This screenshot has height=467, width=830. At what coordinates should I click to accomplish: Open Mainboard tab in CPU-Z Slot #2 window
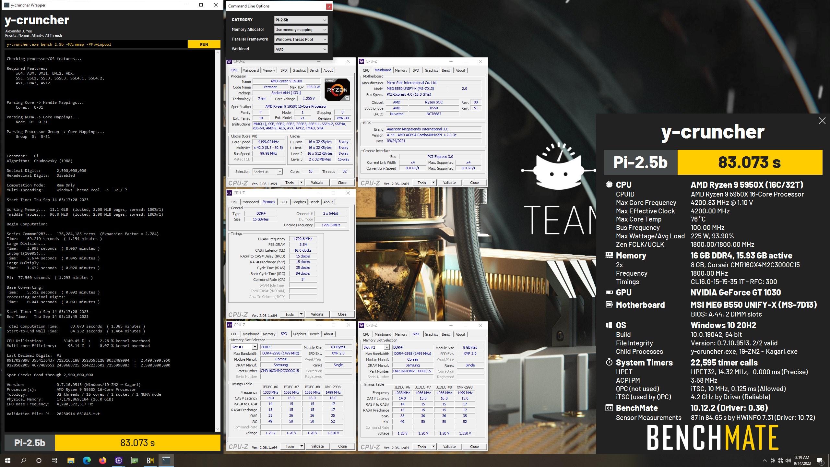pos(383,334)
